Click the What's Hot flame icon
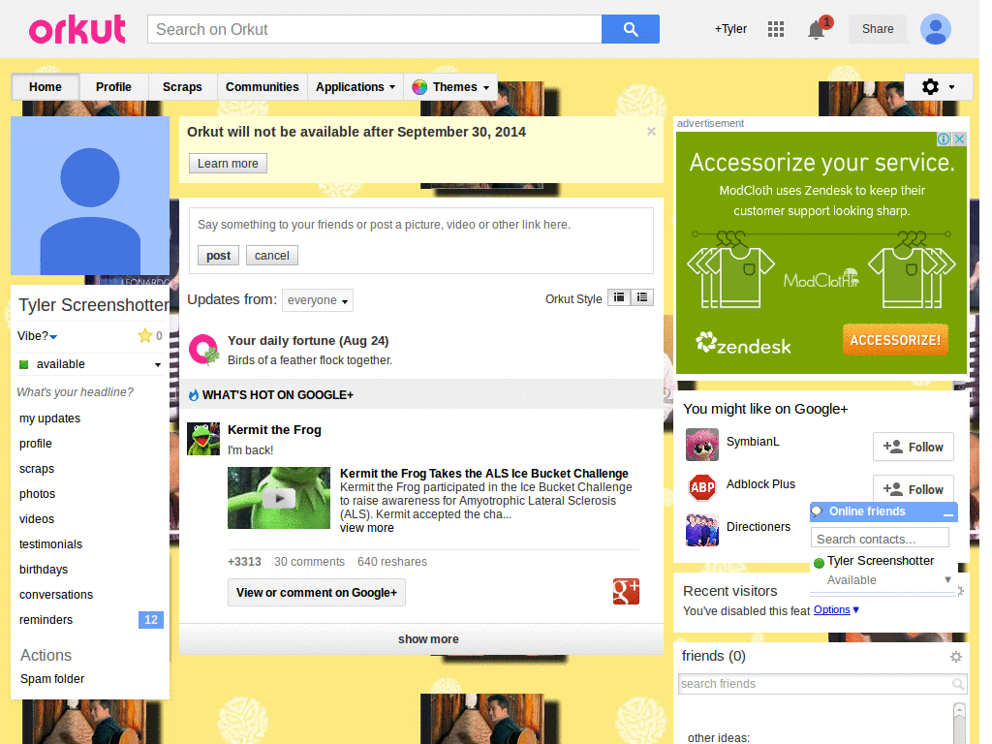Image resolution: width=992 pixels, height=744 pixels. 194,395
